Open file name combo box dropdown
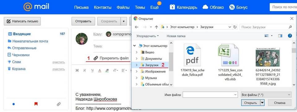Image resolution: width=297 pixels, height=112 pixels. (x=235, y=94)
